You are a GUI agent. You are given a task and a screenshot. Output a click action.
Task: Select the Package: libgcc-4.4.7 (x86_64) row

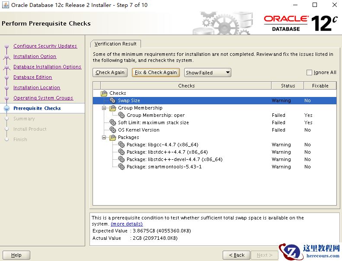pyautogui.click(x=214, y=145)
